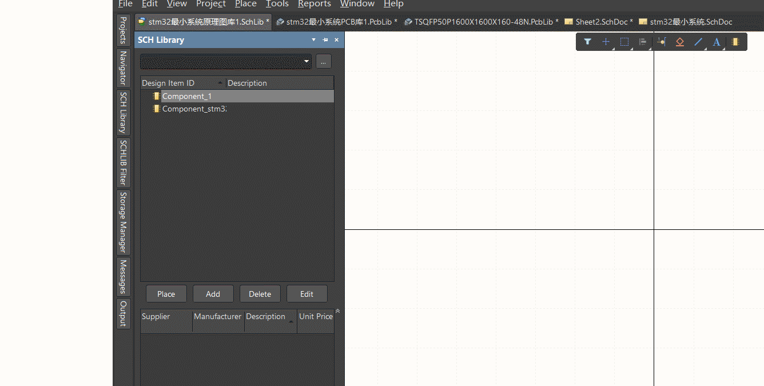Select the place IEEE symbol tool
Image resolution: width=764 pixels, height=386 pixels.
coord(680,42)
